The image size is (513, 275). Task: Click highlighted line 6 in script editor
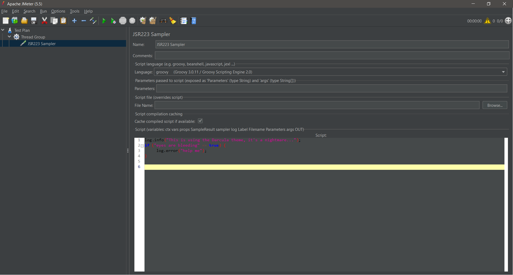click(x=324, y=167)
